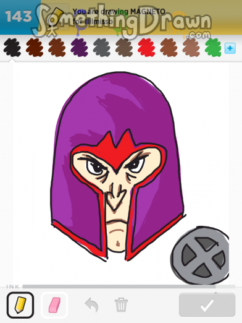Choose the taupe brown swatch after gray
This screenshot has width=242, height=323.
tap(124, 48)
